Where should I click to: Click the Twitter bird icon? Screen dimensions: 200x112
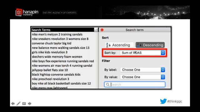click(163, 101)
